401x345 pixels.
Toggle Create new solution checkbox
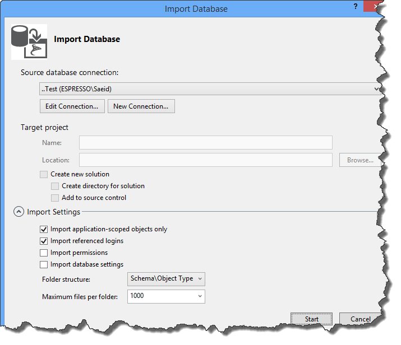44,174
